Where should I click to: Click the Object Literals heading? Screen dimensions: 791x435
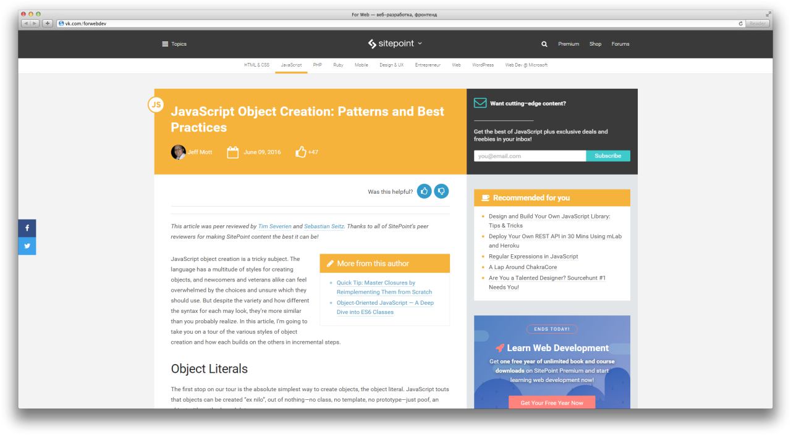pos(209,369)
